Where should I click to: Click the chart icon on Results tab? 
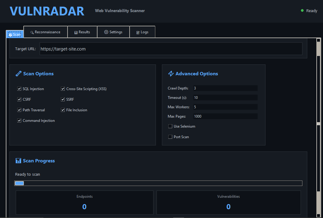[76, 32]
